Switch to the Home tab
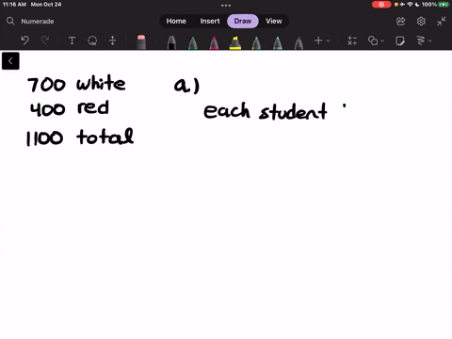The image size is (452, 339). (x=176, y=21)
